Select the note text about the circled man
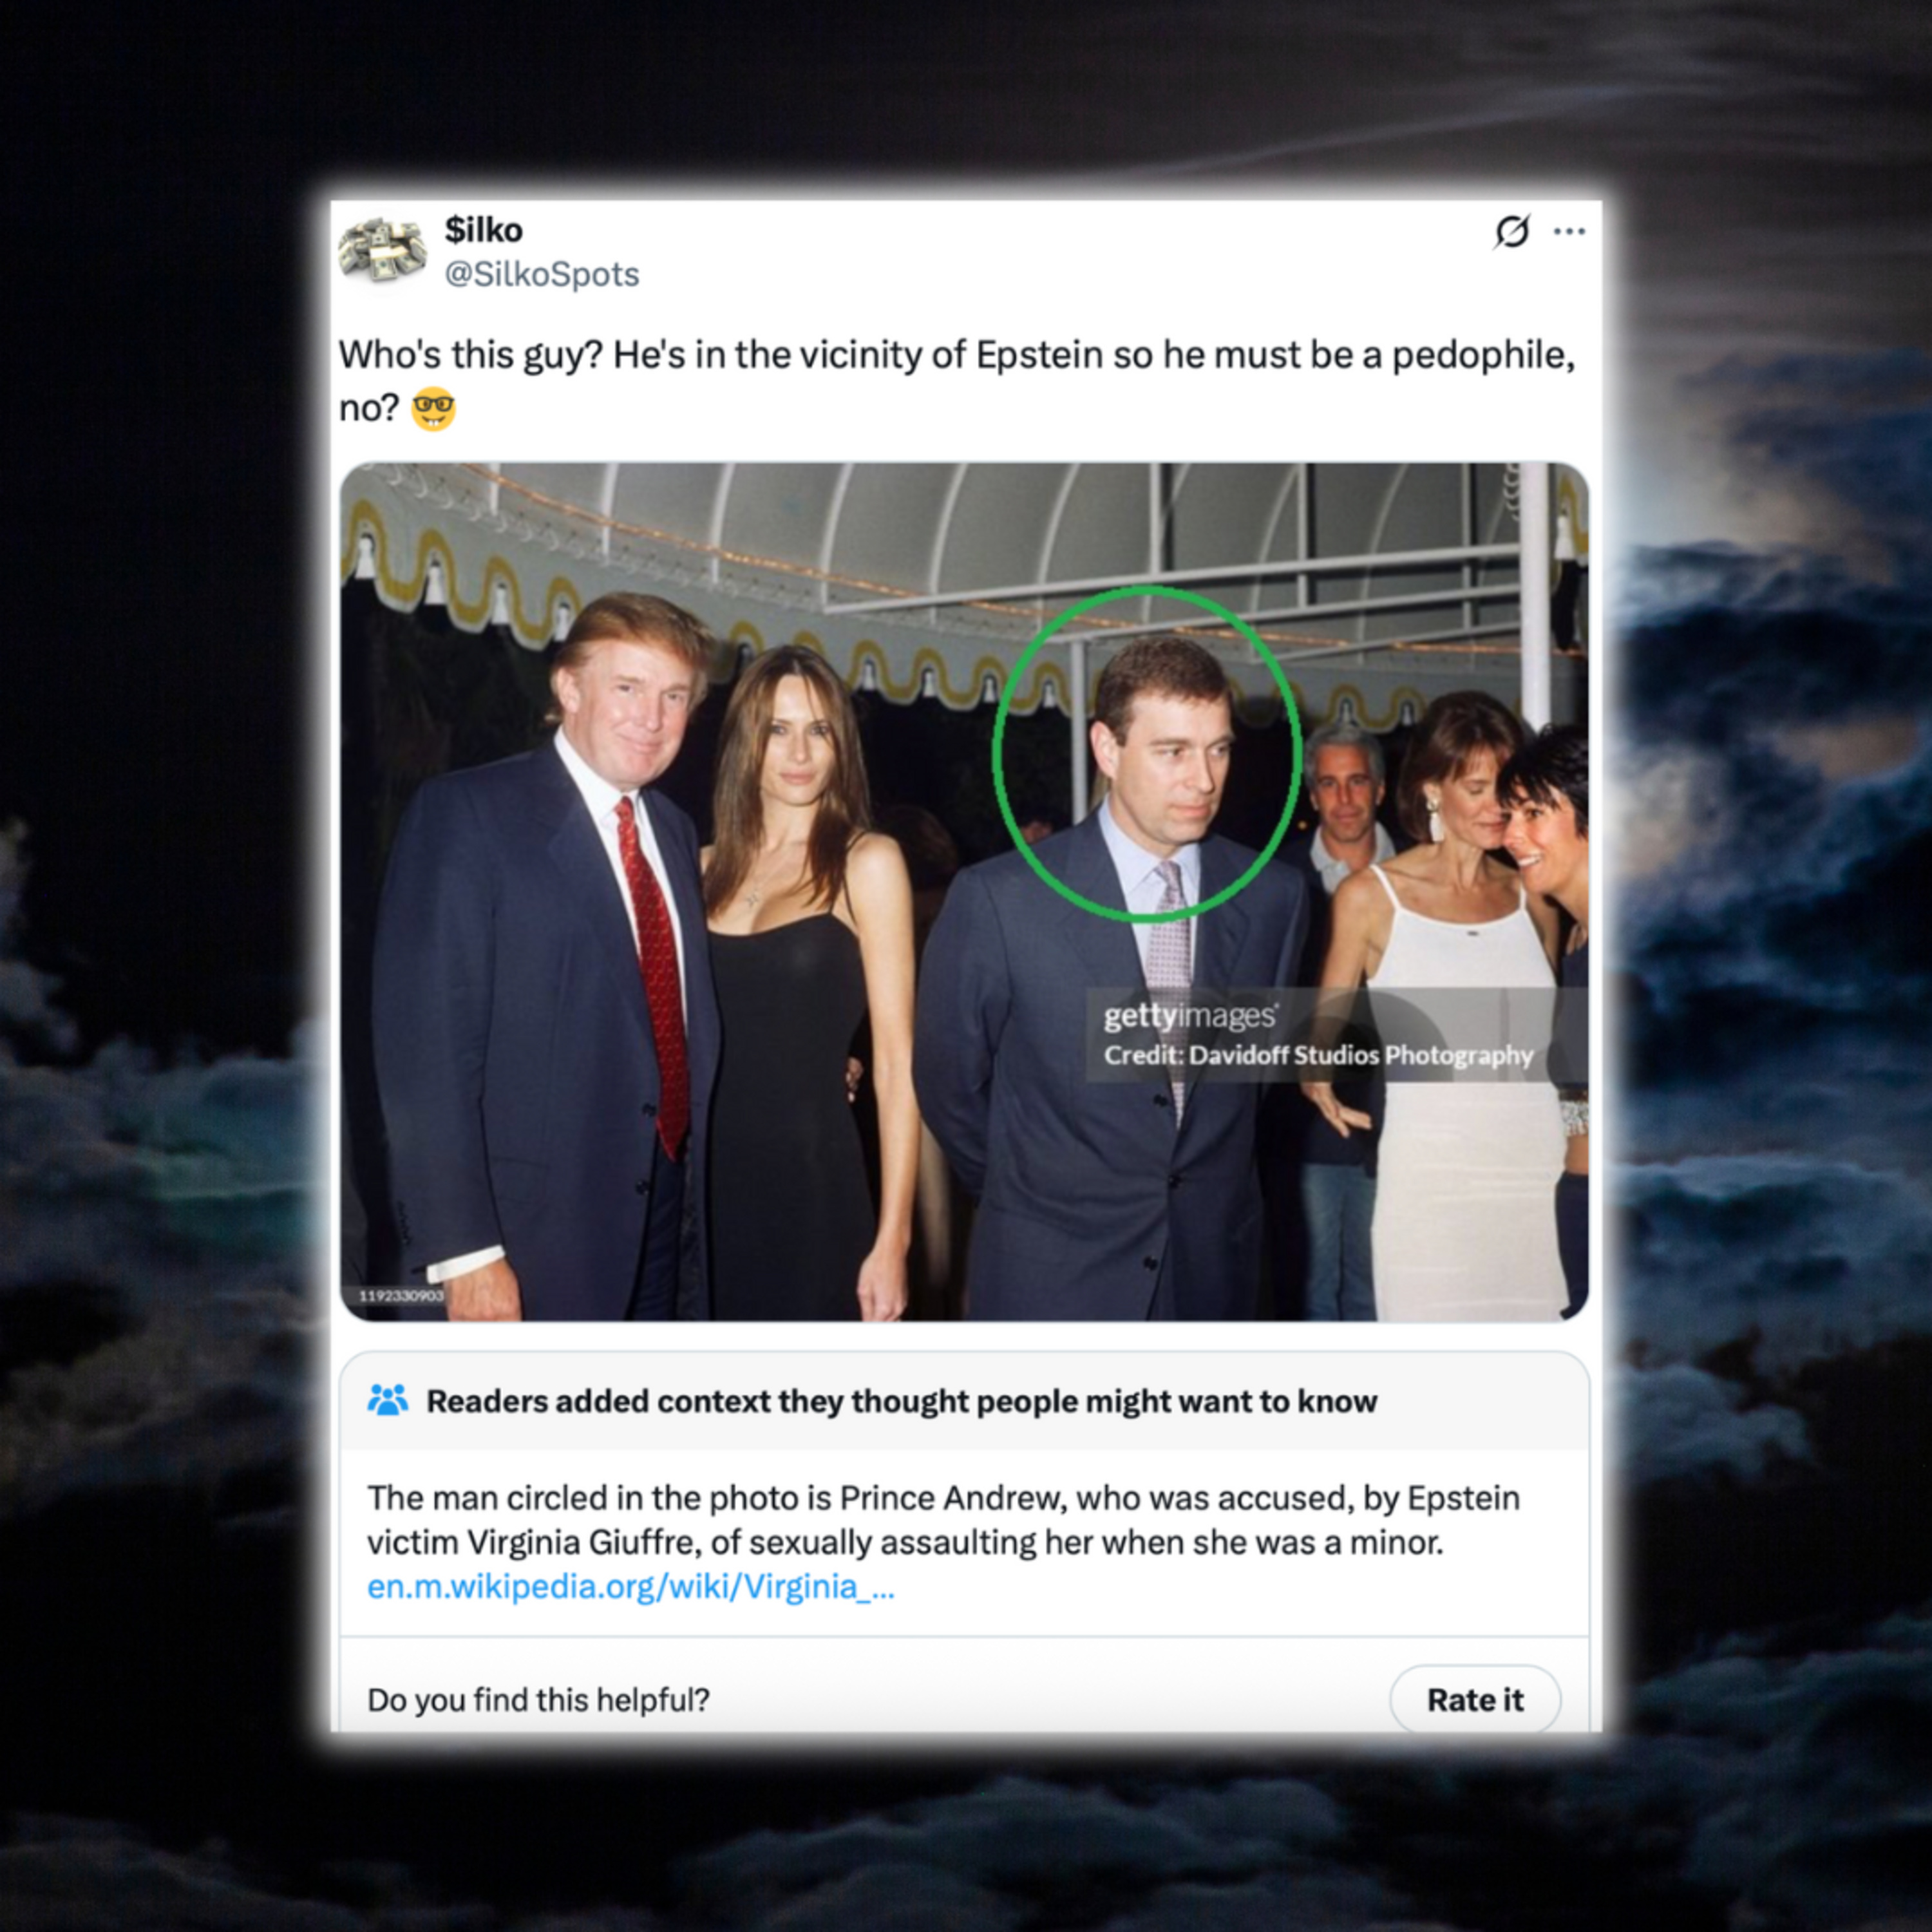 click(943, 1520)
